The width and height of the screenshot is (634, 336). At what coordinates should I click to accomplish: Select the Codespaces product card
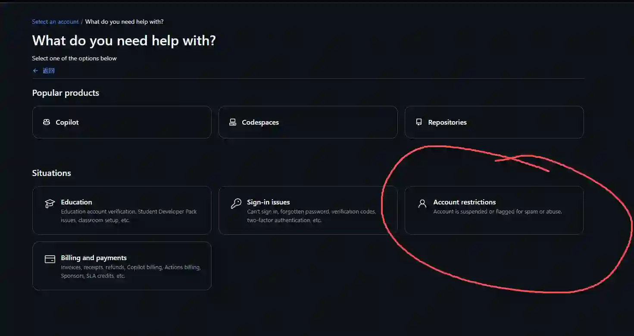[308, 122]
